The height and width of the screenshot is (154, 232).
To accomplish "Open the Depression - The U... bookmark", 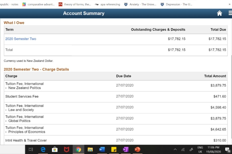I will (176, 5).
